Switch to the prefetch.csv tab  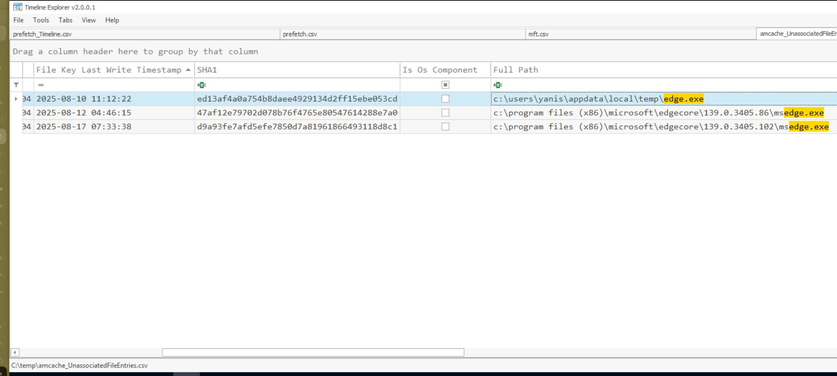(x=403, y=34)
